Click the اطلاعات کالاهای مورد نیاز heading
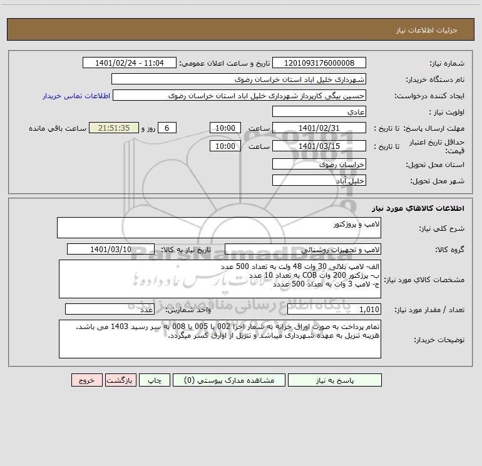 (418, 208)
